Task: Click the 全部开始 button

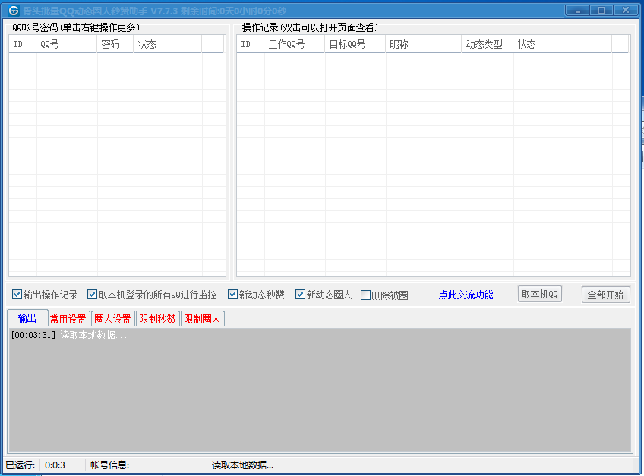Action: click(x=606, y=295)
